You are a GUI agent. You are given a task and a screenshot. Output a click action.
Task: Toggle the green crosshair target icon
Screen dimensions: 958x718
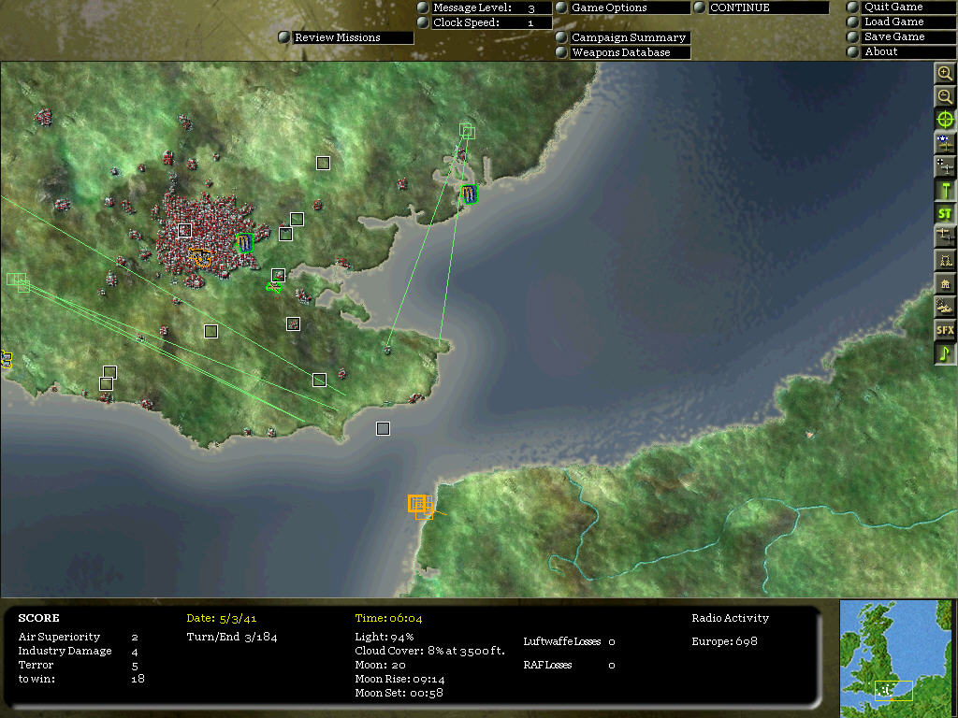pyautogui.click(x=945, y=120)
